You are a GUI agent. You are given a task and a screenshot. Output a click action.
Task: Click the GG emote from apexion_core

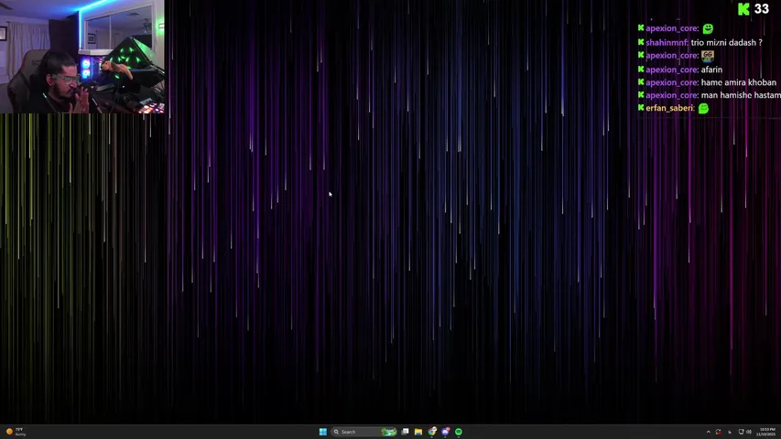707,55
